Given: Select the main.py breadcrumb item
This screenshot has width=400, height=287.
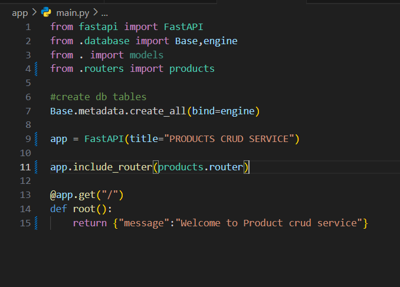Looking at the screenshot, I should [x=73, y=12].
